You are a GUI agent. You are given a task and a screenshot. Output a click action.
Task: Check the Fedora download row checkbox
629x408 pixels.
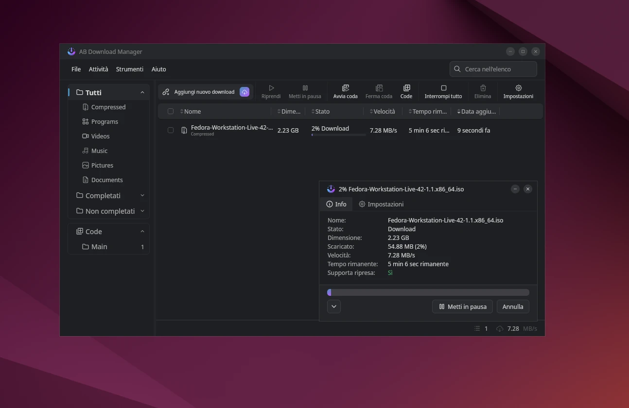tap(171, 130)
